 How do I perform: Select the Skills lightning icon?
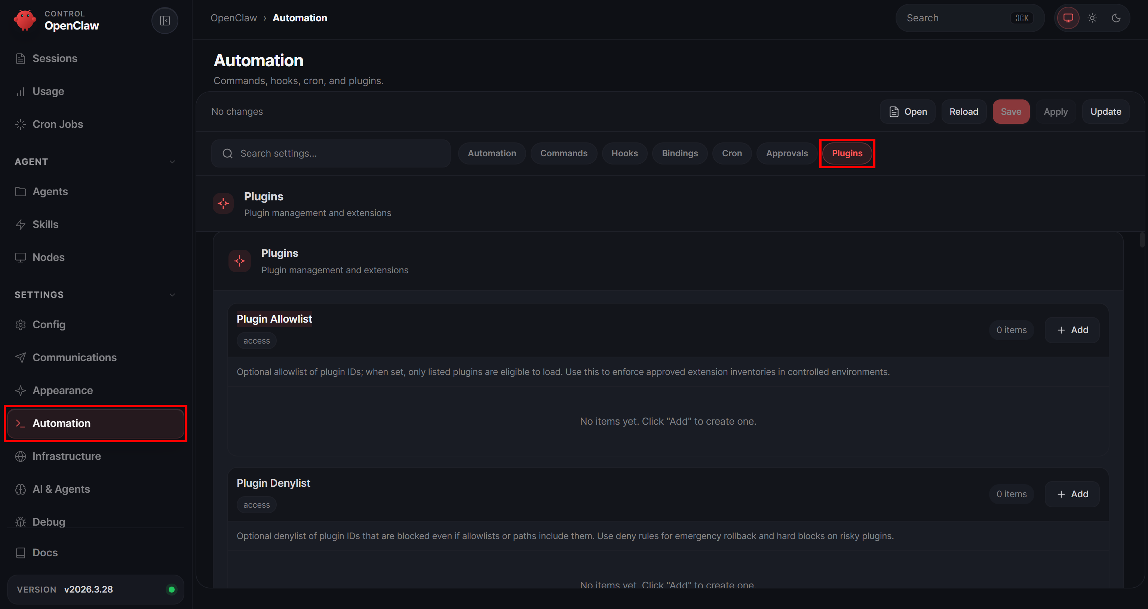21,224
